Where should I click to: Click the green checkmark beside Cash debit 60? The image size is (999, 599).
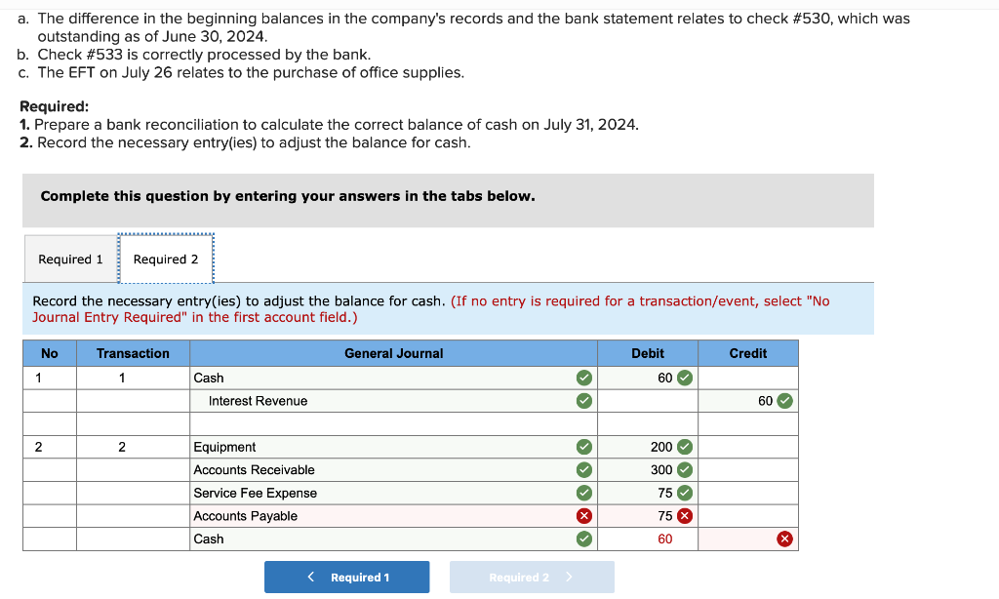(x=685, y=378)
